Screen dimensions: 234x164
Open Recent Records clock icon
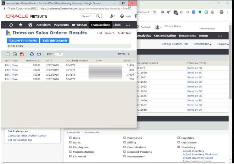coord(11,25)
